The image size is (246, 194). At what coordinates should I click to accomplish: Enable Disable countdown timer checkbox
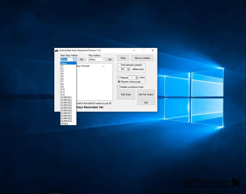pyautogui.click(x=118, y=87)
